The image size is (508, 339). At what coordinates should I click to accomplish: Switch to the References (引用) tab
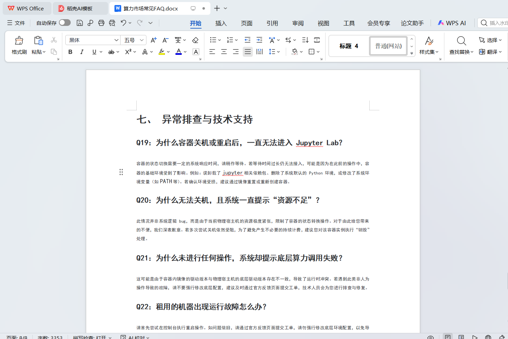click(272, 23)
